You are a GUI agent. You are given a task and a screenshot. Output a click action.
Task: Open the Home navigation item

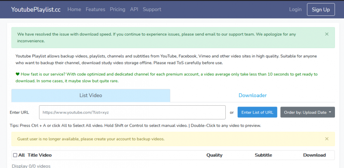point(74,9)
